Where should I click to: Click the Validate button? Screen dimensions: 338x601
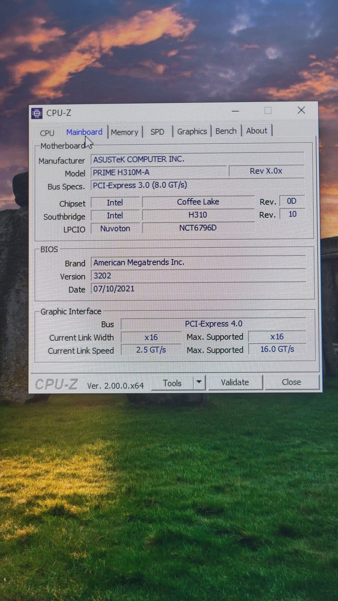click(235, 382)
